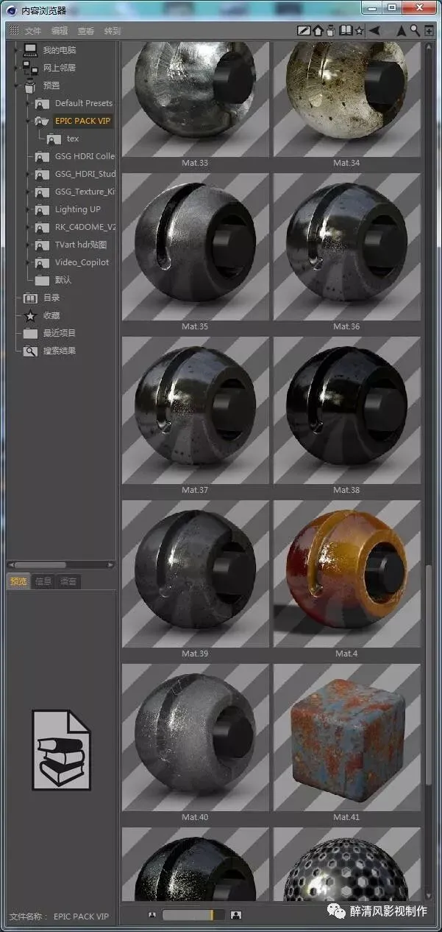Expand Video_Copilot folder arrow

[29, 262]
